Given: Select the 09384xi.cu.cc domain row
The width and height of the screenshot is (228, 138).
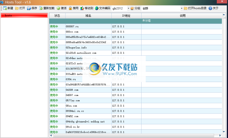Looking at the screenshot, I should tap(136, 111).
